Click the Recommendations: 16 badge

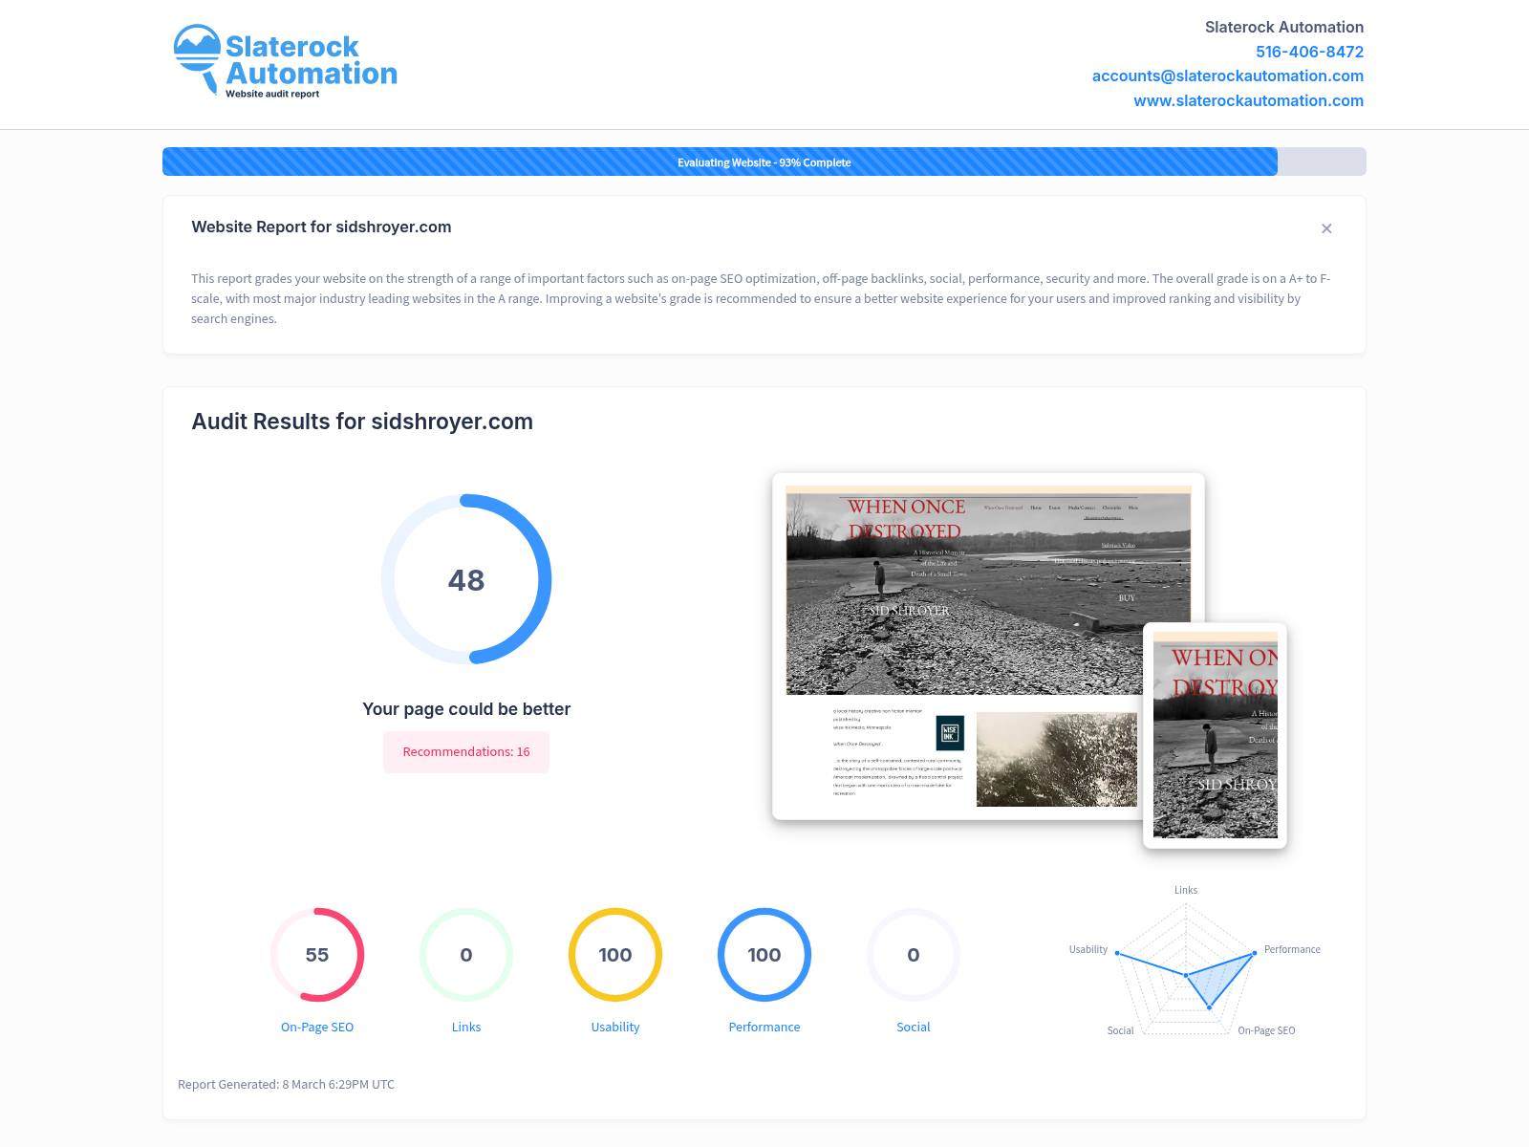tap(466, 752)
